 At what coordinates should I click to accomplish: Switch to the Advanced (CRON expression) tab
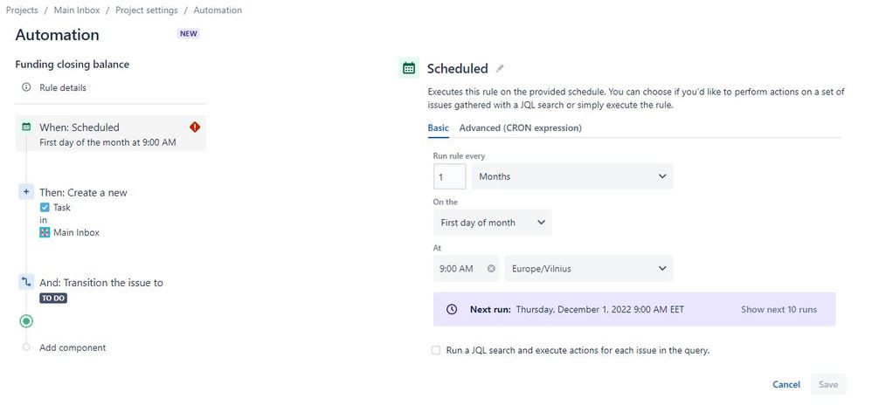521,127
